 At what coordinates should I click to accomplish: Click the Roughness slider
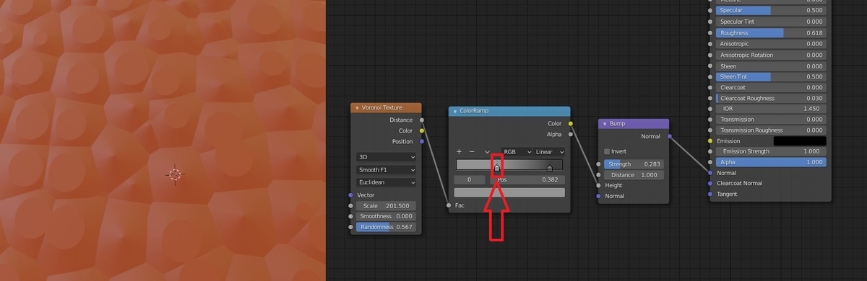coord(771,33)
